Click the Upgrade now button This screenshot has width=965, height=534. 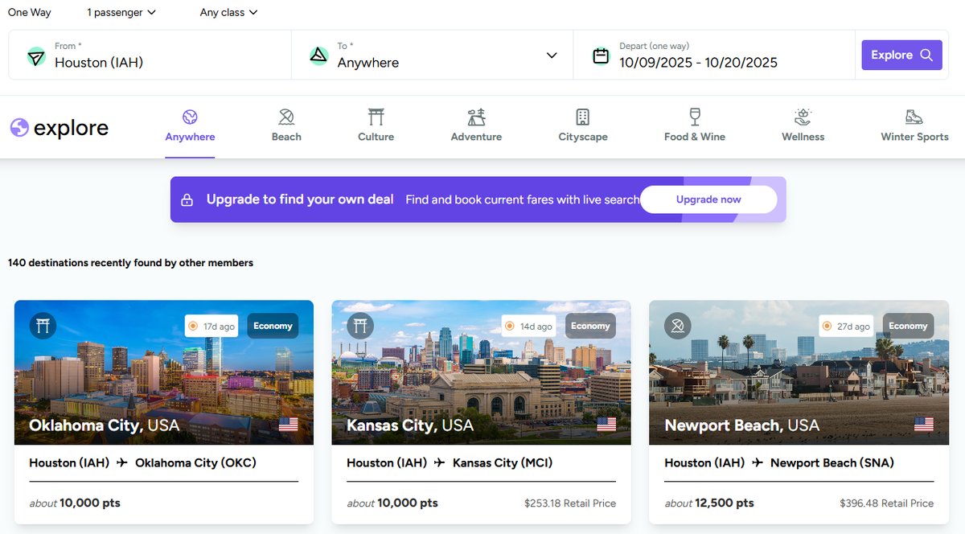click(708, 199)
